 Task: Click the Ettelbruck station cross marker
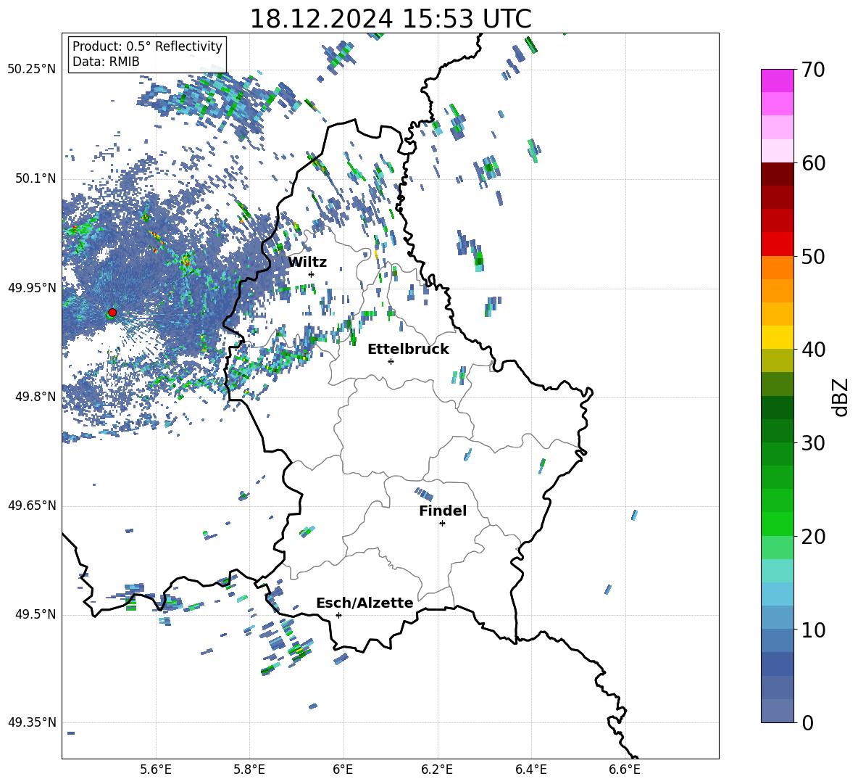click(391, 361)
